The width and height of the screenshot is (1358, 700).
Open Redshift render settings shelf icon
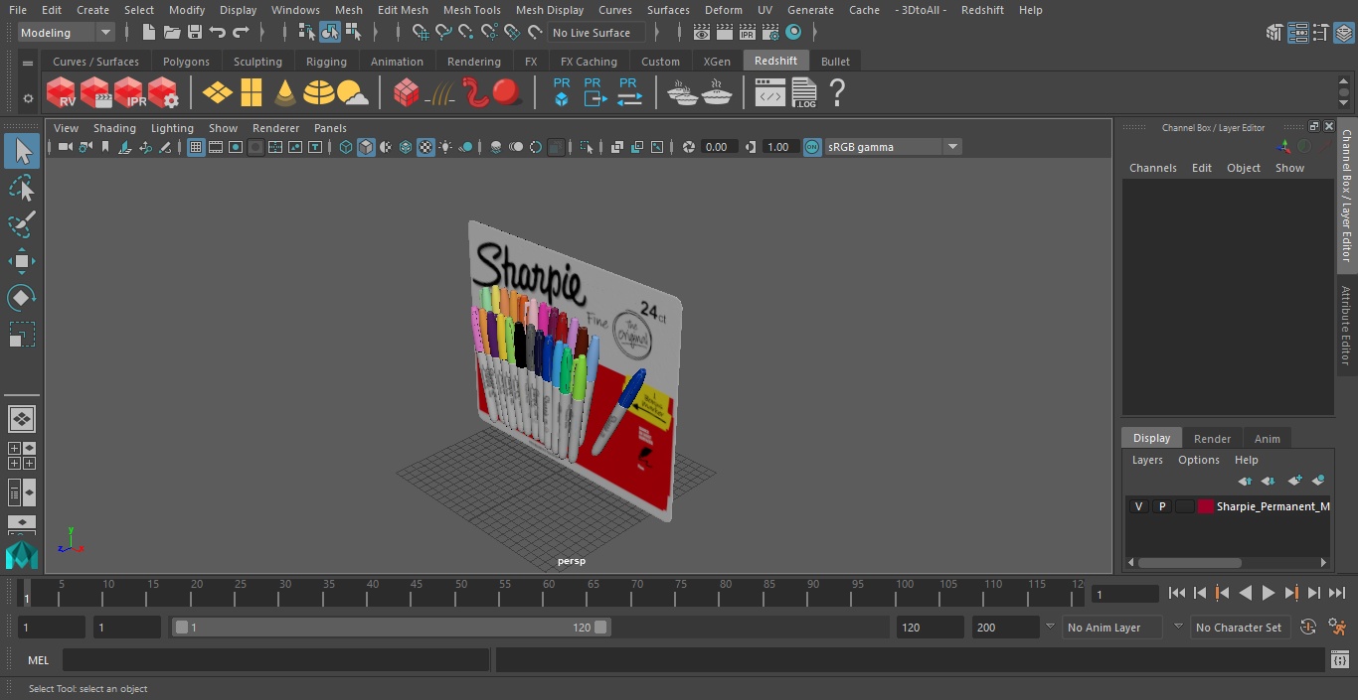point(163,93)
